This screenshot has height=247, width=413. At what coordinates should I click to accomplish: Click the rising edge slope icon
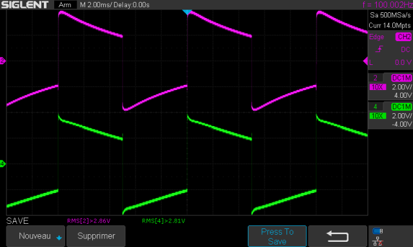379,49
